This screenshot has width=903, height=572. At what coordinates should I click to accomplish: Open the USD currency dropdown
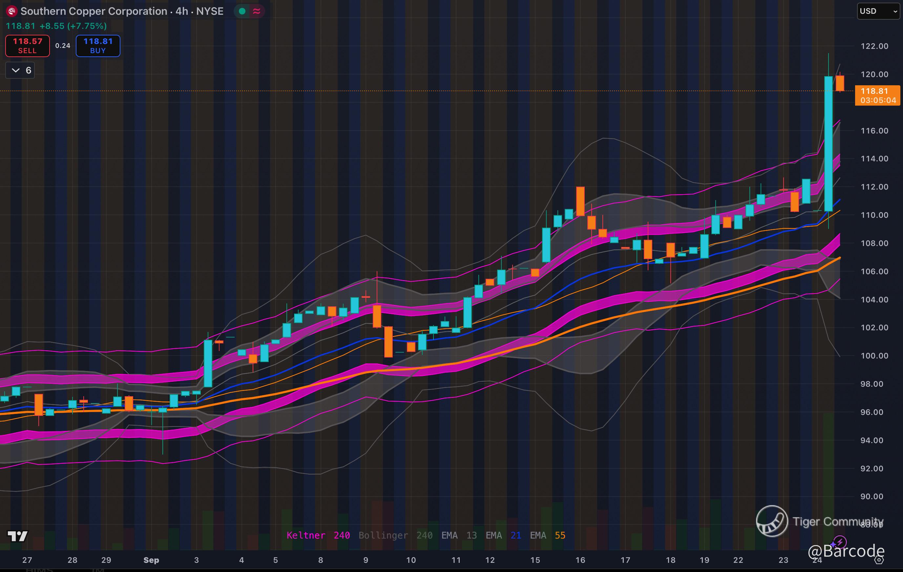point(878,11)
